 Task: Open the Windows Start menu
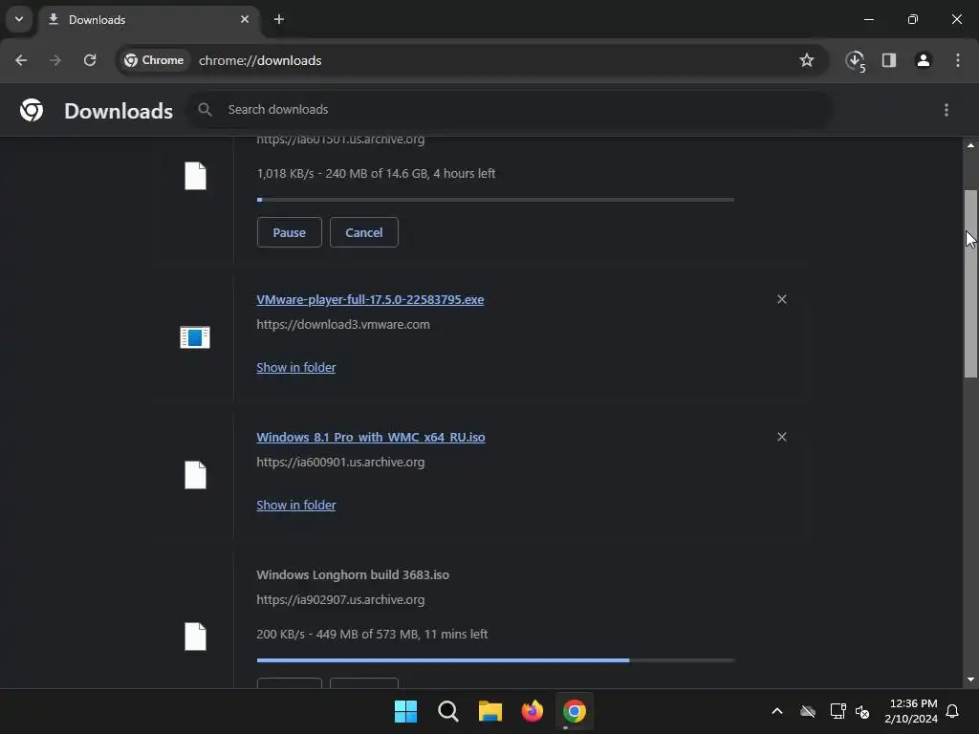tap(405, 711)
